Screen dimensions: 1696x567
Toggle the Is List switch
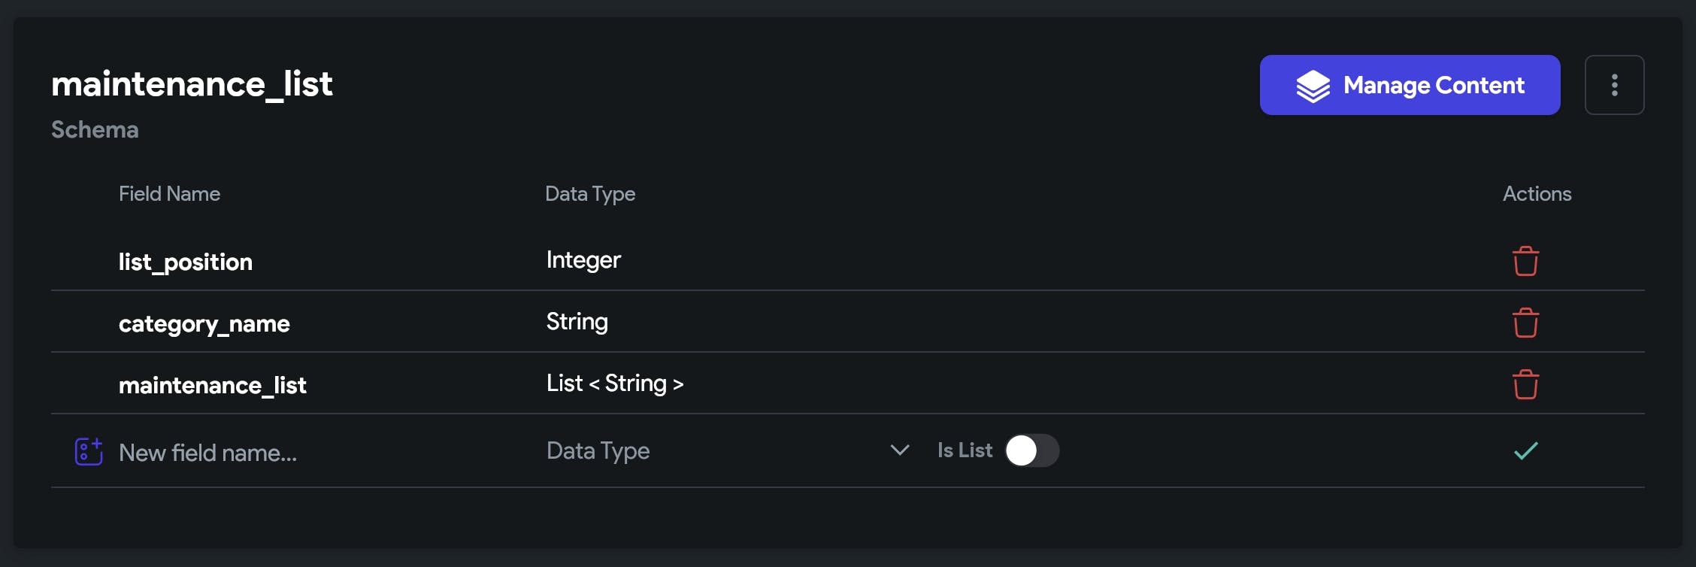pos(1032,450)
